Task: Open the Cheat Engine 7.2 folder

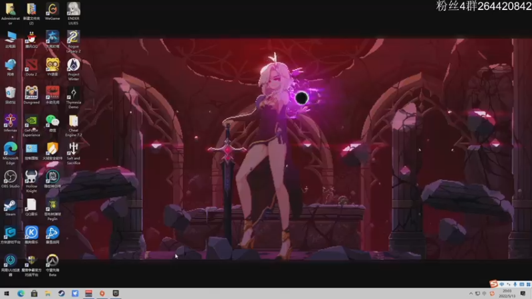Action: coord(73,126)
